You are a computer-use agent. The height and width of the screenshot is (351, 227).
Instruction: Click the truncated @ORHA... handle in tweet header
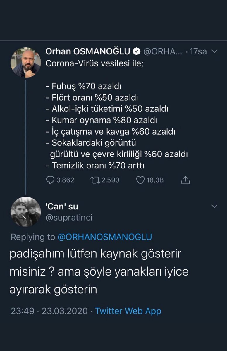click(162, 52)
